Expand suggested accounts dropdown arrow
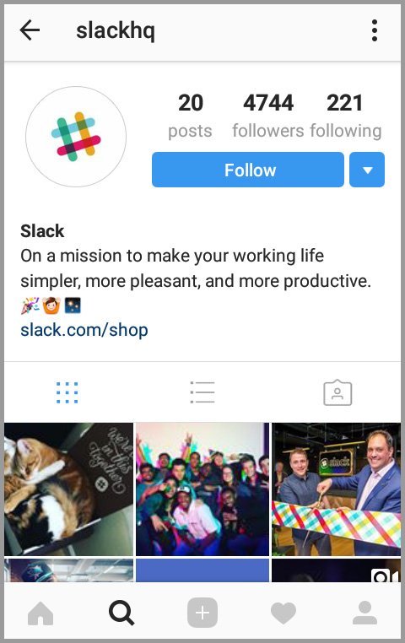The width and height of the screenshot is (405, 643). (x=367, y=170)
